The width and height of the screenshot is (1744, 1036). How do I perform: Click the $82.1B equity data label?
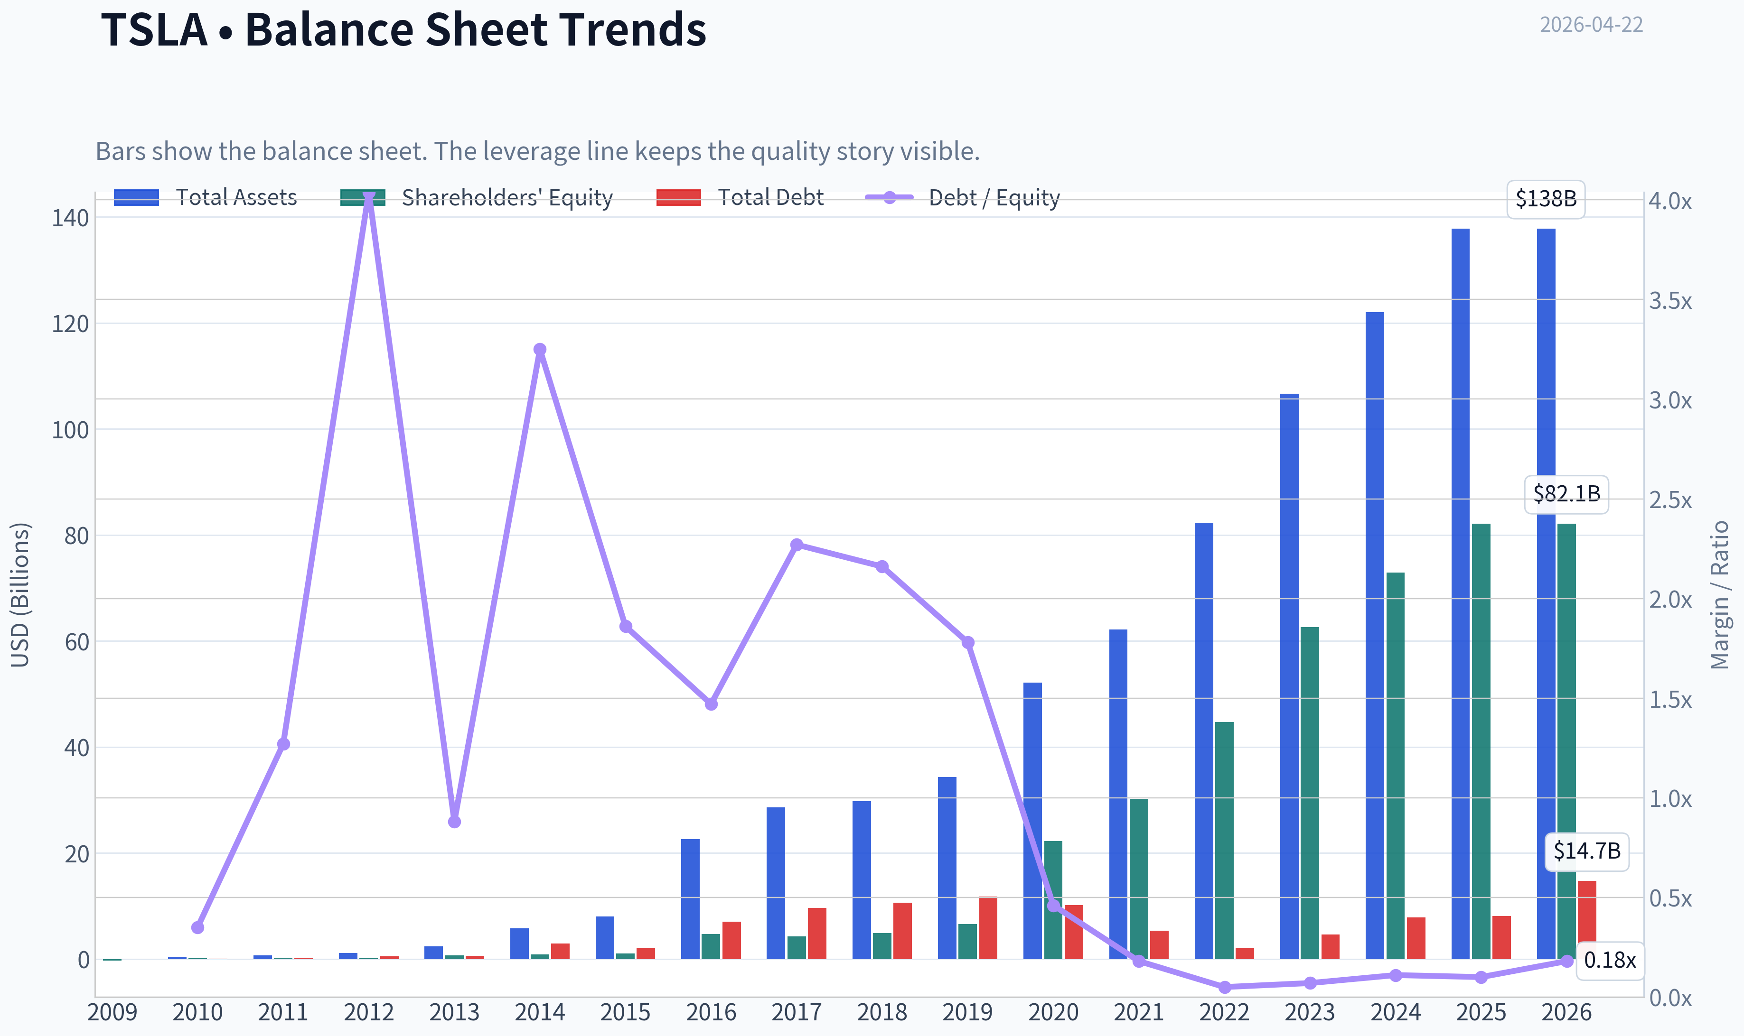pyautogui.click(x=1566, y=494)
